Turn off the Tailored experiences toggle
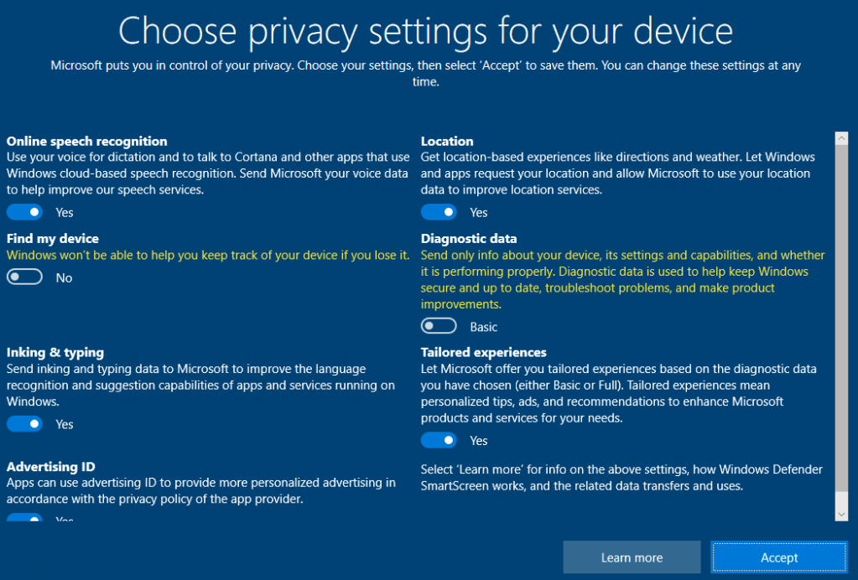858x580 pixels. click(x=439, y=440)
